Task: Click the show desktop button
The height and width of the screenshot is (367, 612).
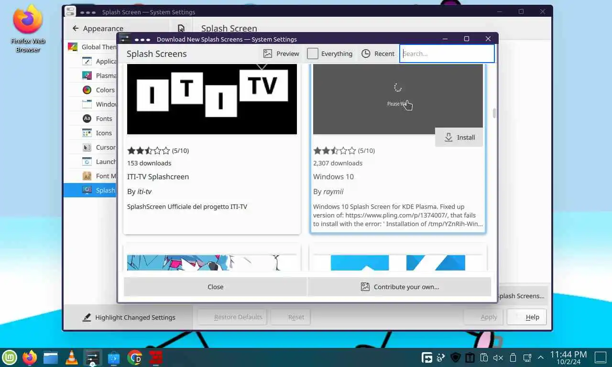Action: pyautogui.click(x=601, y=357)
